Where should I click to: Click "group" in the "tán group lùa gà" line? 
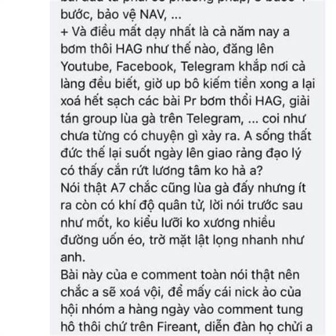pos(100,119)
